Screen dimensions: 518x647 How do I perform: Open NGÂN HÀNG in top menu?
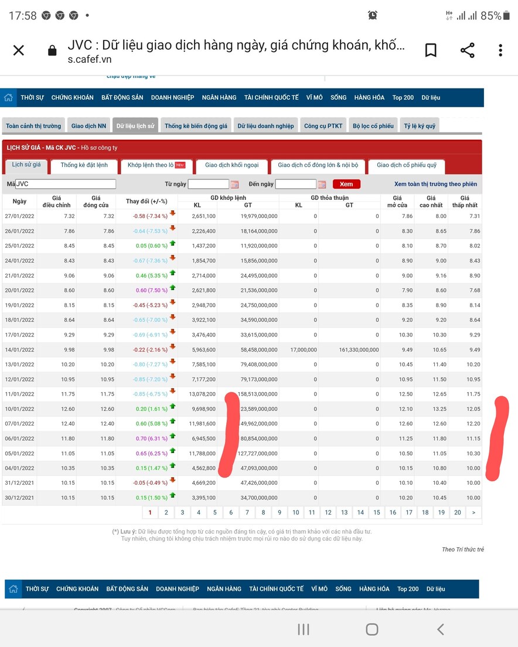click(x=219, y=97)
